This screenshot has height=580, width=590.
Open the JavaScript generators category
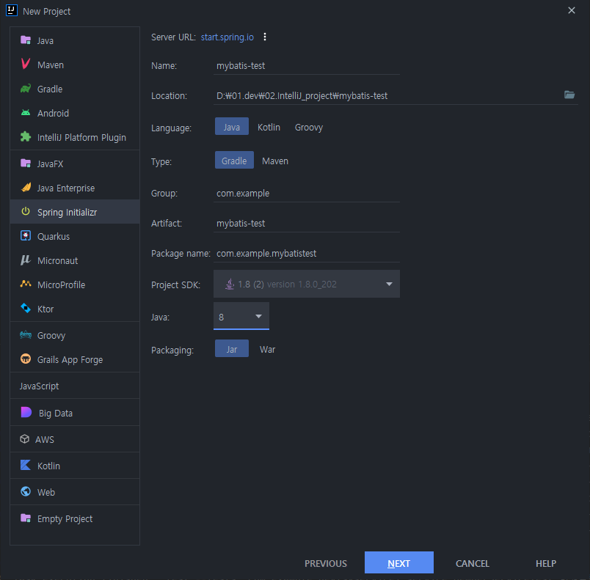39,386
